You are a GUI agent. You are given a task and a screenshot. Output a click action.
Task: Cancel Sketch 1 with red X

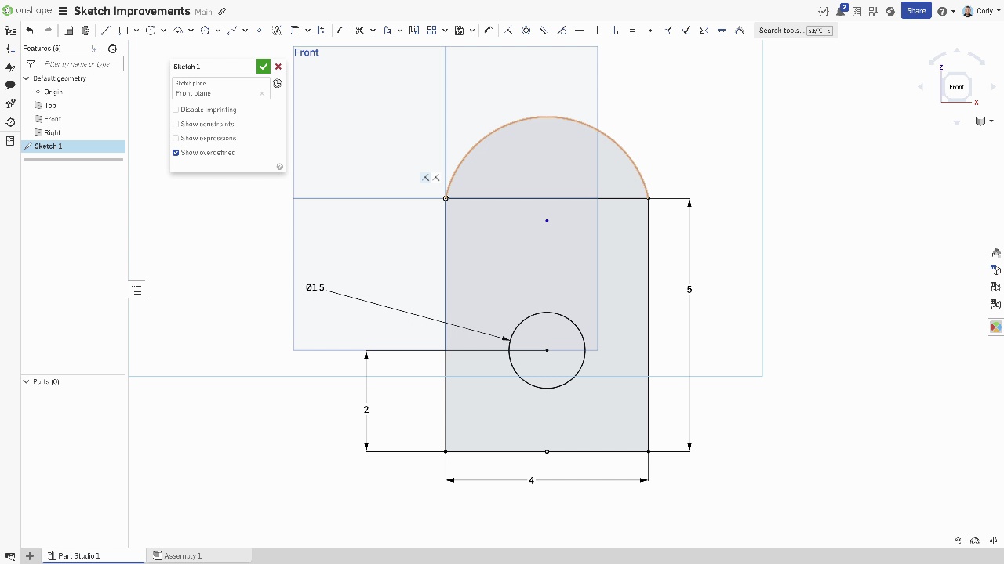coord(278,67)
